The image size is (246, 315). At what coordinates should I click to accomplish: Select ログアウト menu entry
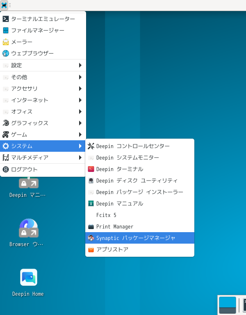(43, 169)
